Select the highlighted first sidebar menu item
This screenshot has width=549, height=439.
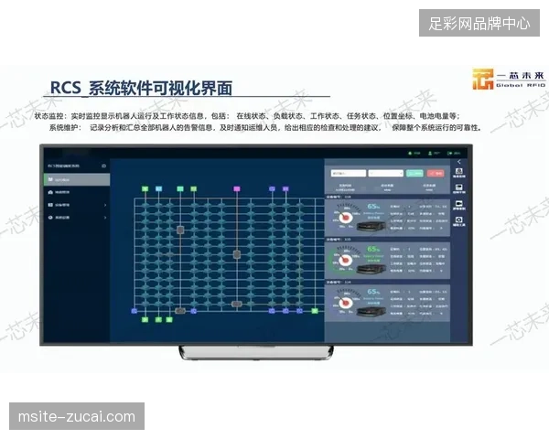pos(77,179)
